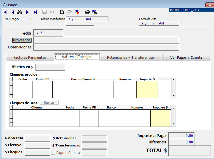Viewport: 214px width, 159px height.
Task: Click the Fecha date input field
Action: pos(48,33)
